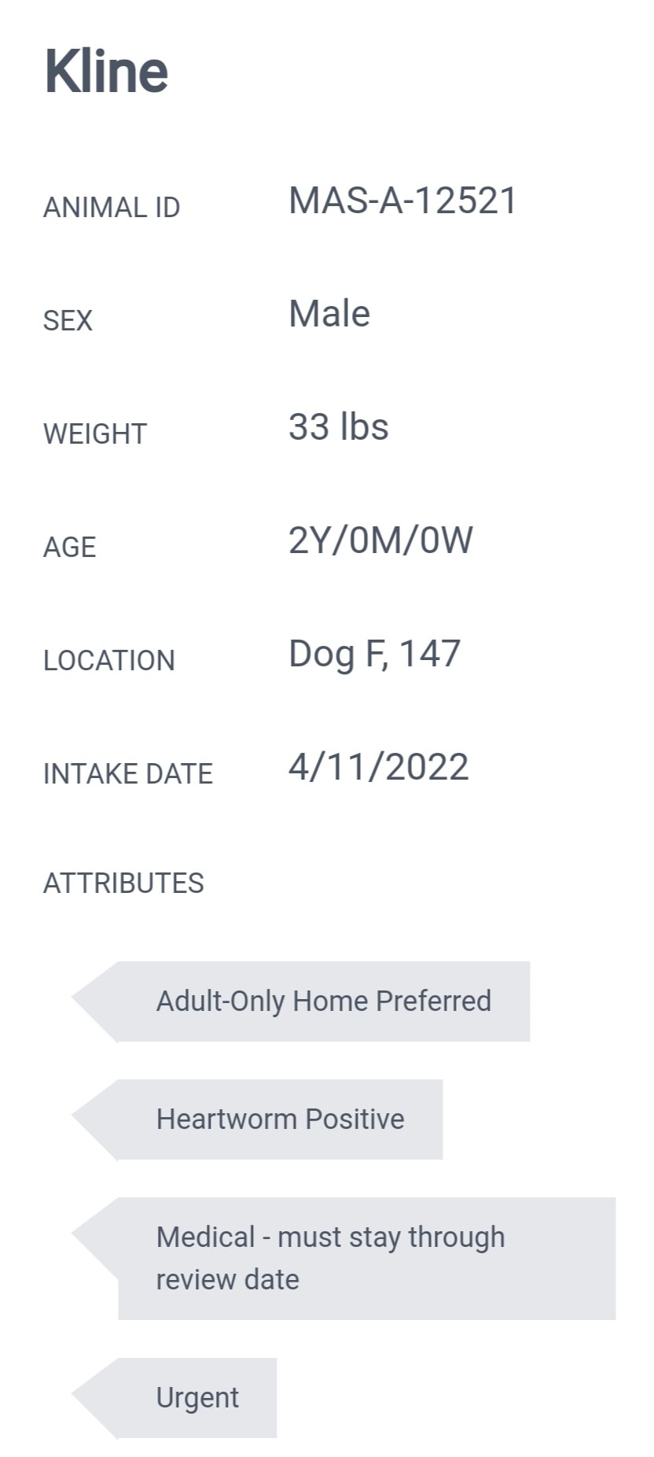Click the Medical must stay through review date tag

pos(344,1258)
